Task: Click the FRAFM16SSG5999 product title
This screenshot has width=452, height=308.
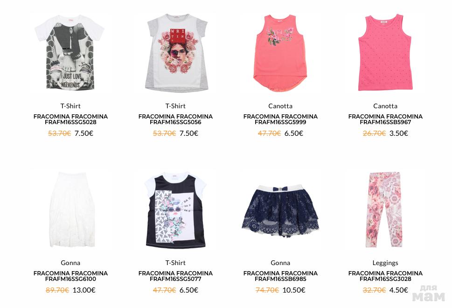Action: pyautogui.click(x=280, y=119)
